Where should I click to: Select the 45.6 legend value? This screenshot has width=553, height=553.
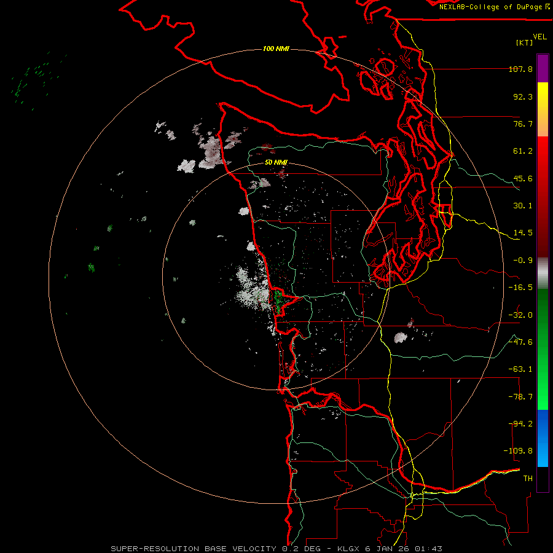523,178
